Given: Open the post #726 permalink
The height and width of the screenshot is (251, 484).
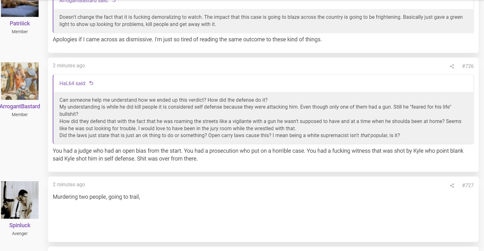Looking at the screenshot, I should [x=468, y=66].
